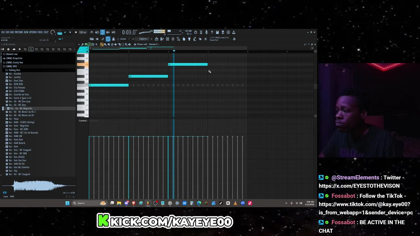Add a new pattern with plus button
This screenshot has height=236, width=420.
pyautogui.click(x=151, y=39)
